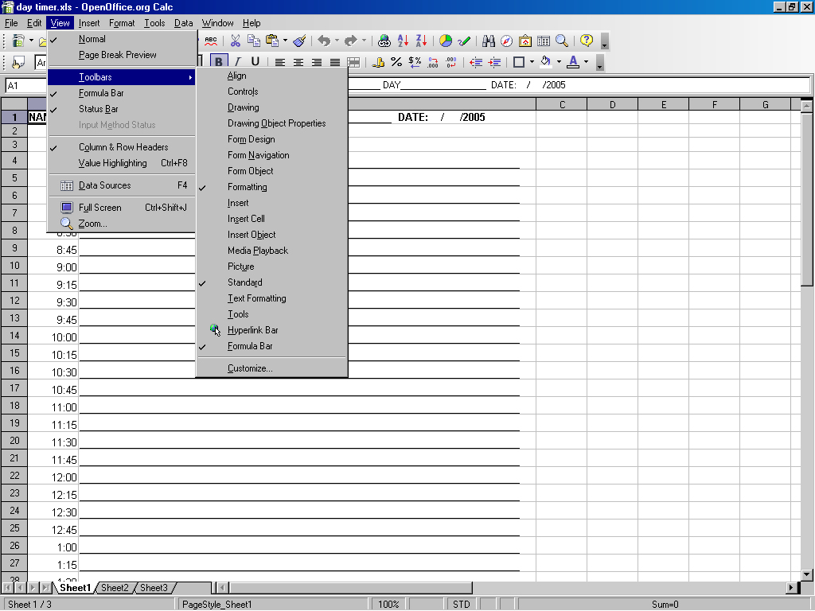Click the Background Color swatch icon

[545, 62]
